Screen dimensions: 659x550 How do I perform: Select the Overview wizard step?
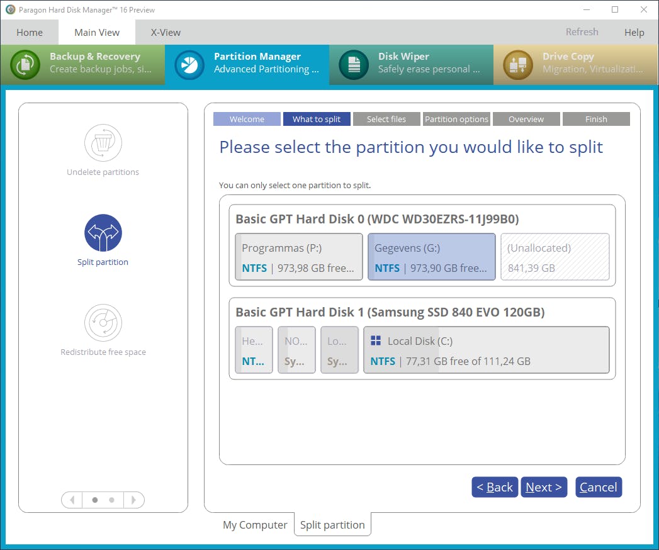[x=526, y=119]
